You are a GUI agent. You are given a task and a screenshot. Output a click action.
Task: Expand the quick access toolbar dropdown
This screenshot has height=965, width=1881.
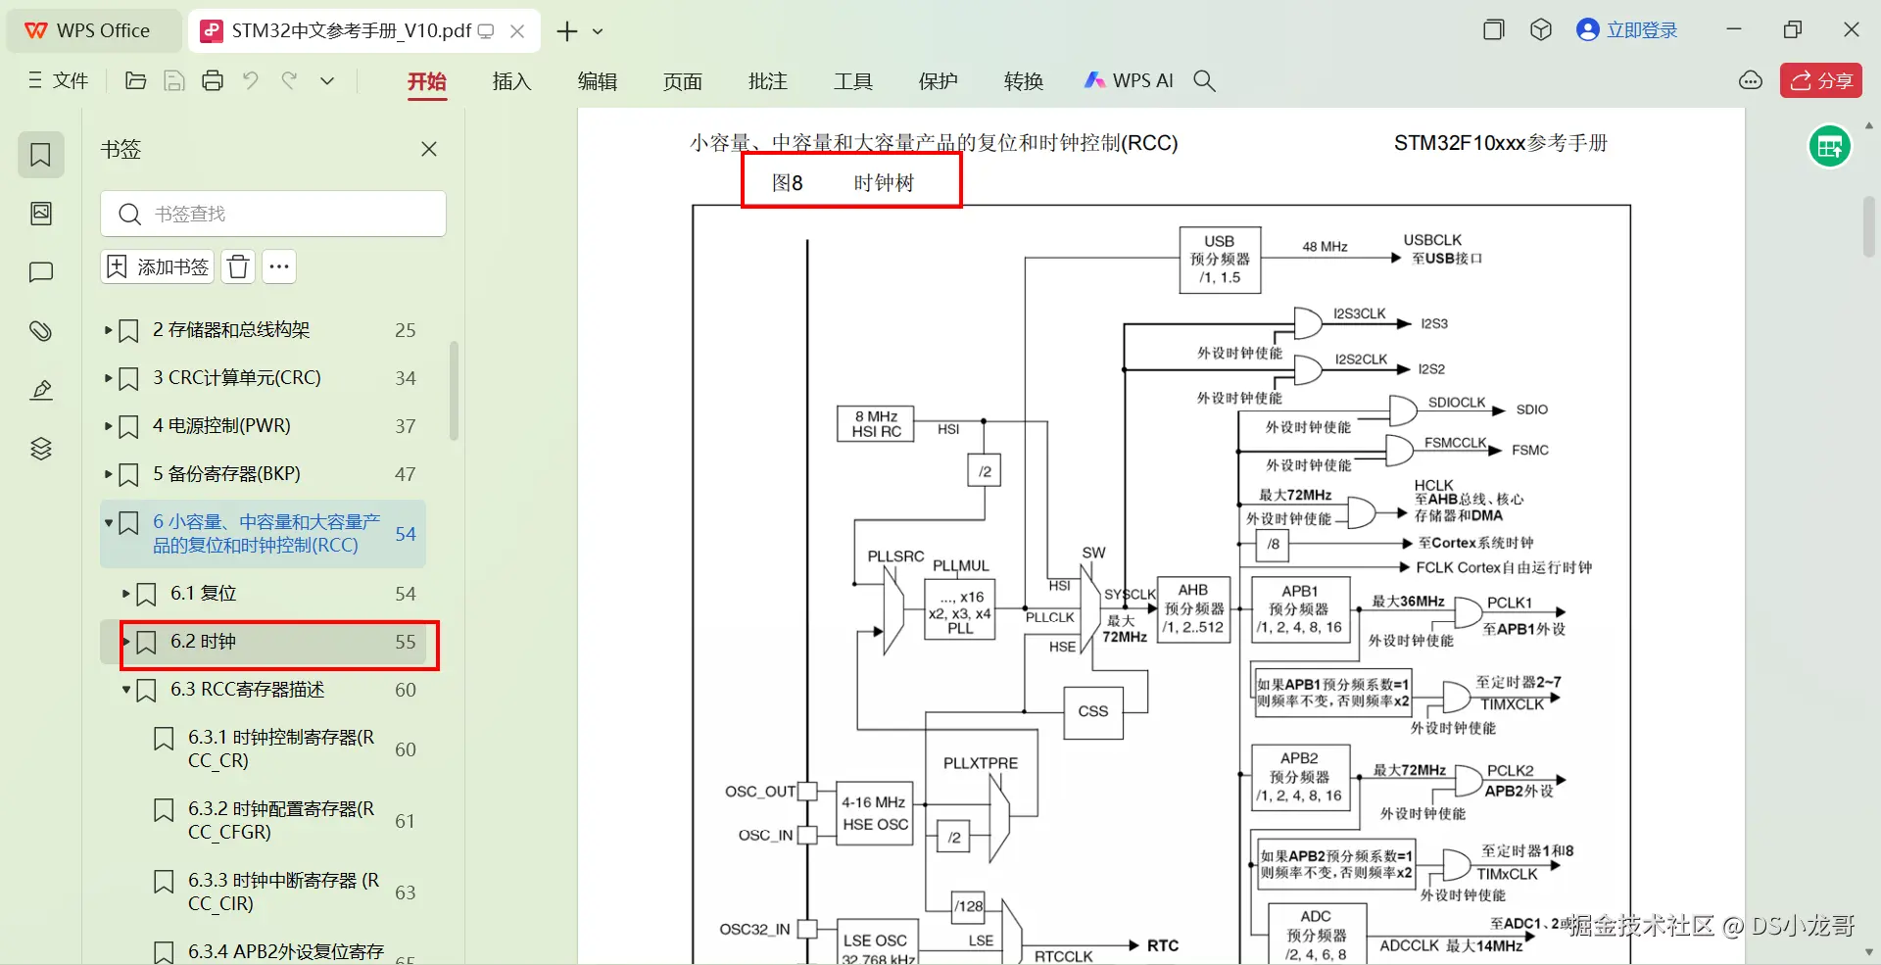pyautogui.click(x=327, y=80)
